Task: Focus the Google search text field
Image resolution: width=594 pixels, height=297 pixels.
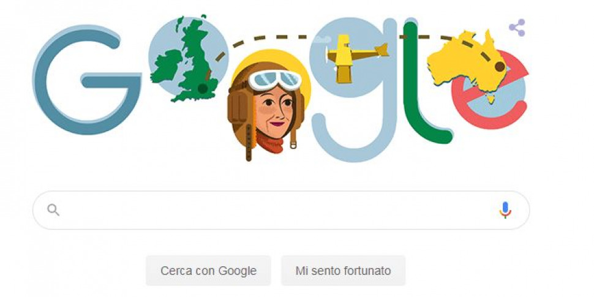Action: point(281,210)
